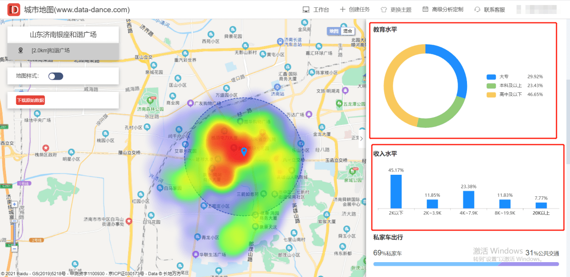Click the 下载原始数据 button
This screenshot has height=277, width=570.
(31, 100)
